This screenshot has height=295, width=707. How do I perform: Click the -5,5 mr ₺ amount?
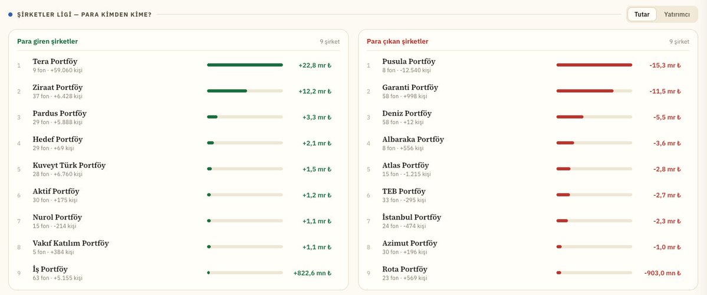[667, 117]
